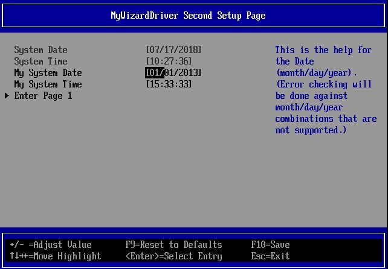Select the grayed System Date label
The width and height of the screenshot is (388, 269).
[x=40, y=50]
